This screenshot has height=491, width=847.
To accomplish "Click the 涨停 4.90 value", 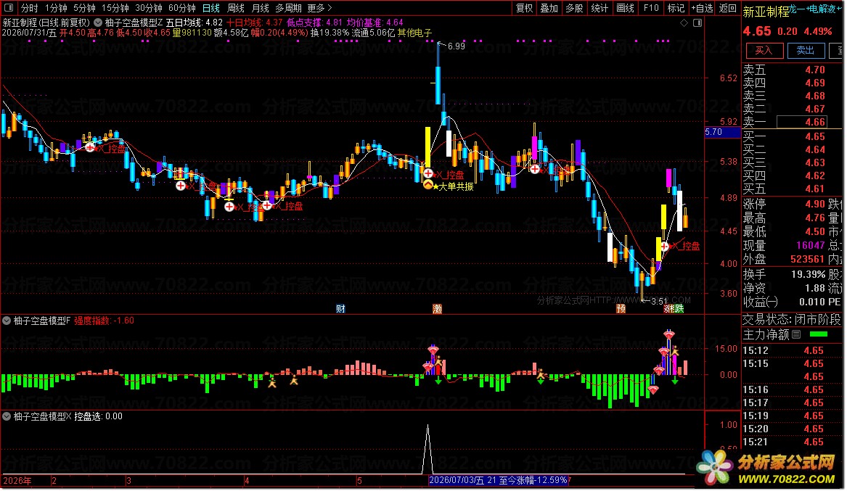I will point(814,204).
